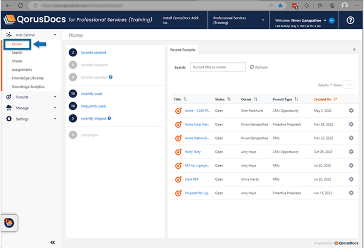Screen dimensions: 364x248
Task: Open the Professional Services (Training) dropdown
Action: pyautogui.click(x=238, y=20)
